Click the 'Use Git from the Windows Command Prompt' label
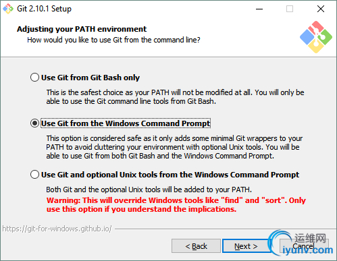Viewport: 337px width, 261px height. 126,123
